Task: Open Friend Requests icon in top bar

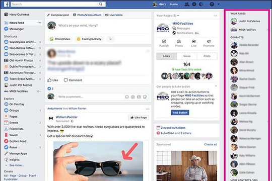Action: point(187,4)
